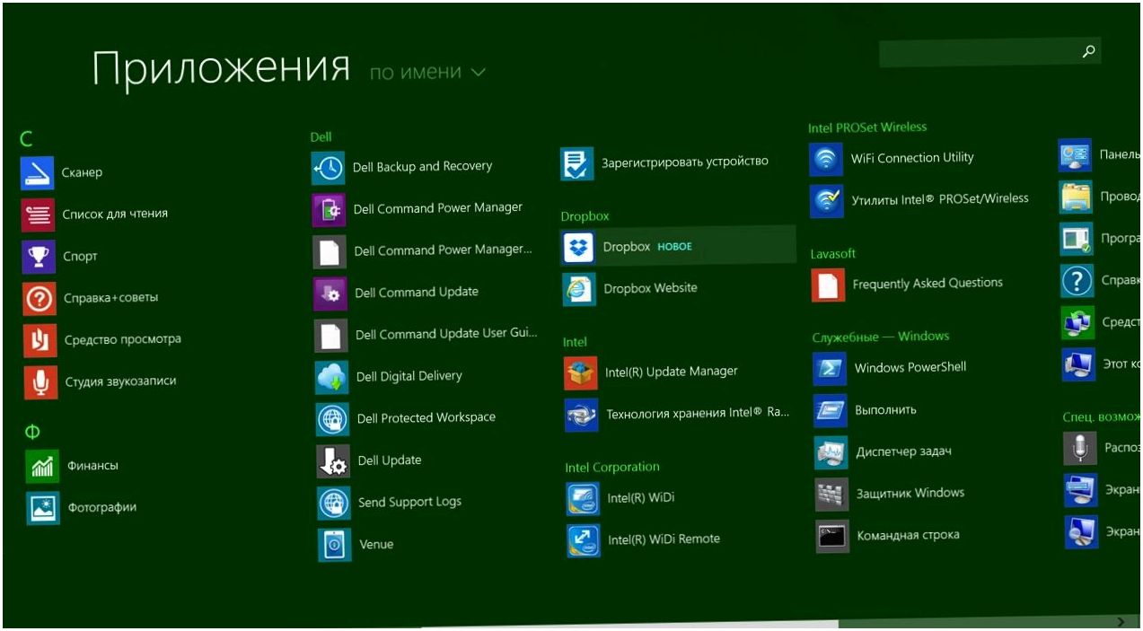Open the Dell Protected Workspace icon
Viewport: 1143px width, 631px height.
point(333,419)
